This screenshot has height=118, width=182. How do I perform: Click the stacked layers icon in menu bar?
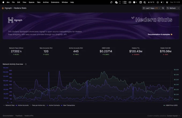pos(158,2)
